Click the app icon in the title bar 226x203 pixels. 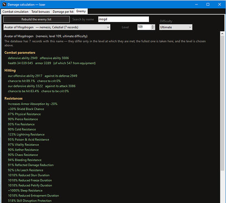[4, 4]
